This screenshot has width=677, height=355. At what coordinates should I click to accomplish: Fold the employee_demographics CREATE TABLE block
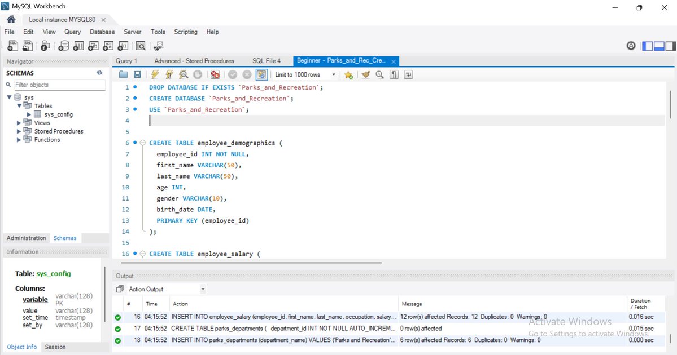pyautogui.click(x=142, y=143)
